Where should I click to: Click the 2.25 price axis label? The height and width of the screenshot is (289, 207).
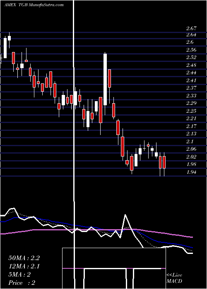(x=191, y=111)
